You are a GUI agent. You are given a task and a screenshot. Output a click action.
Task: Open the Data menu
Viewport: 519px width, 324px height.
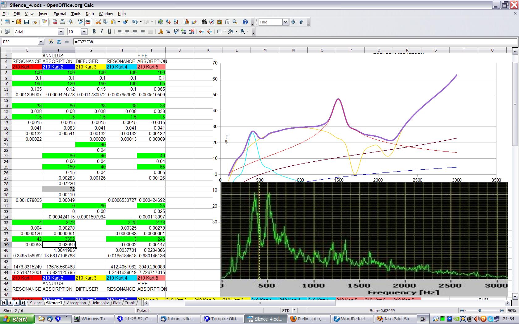[x=90, y=14]
